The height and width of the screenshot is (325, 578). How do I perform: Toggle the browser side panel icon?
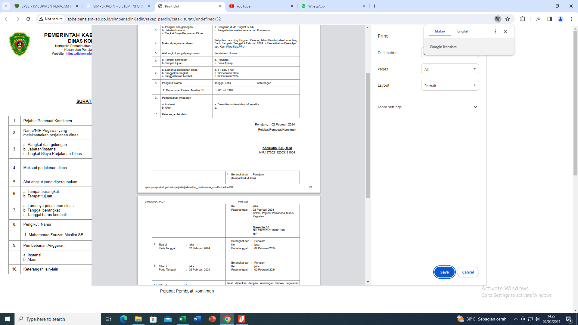[x=549, y=19]
